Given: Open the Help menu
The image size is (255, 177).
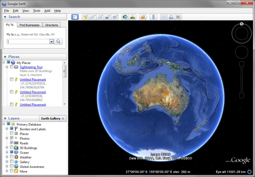Looking at the screenshot, I should point(57,11).
